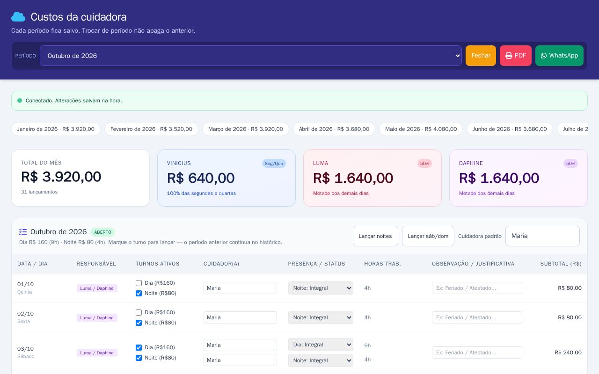Click the Lançar sáb/dom button
This screenshot has width=599, height=374.
pyautogui.click(x=428, y=236)
